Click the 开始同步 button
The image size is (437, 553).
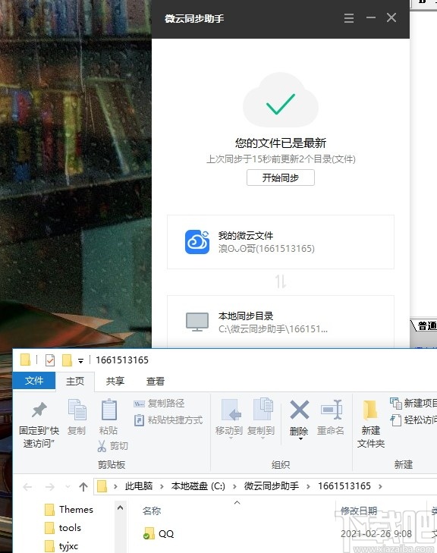pos(281,178)
